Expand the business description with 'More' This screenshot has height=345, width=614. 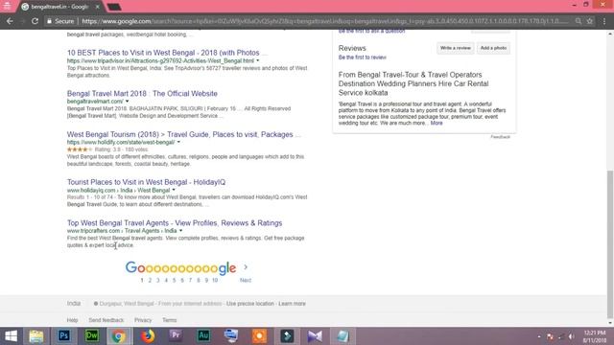(x=437, y=123)
